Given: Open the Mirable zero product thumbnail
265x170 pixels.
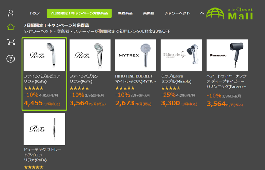Looking at the screenshot, I should coord(181,55).
